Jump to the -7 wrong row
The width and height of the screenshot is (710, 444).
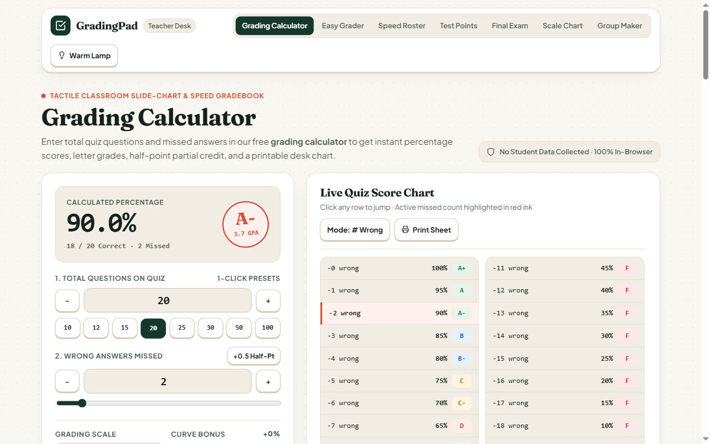[399, 426]
